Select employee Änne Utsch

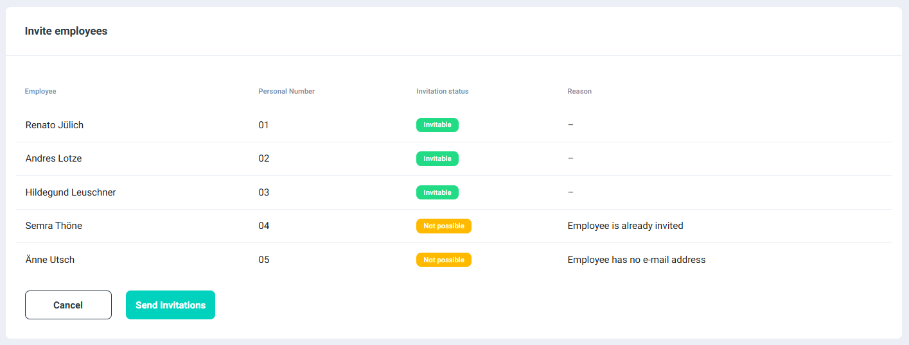(50, 260)
